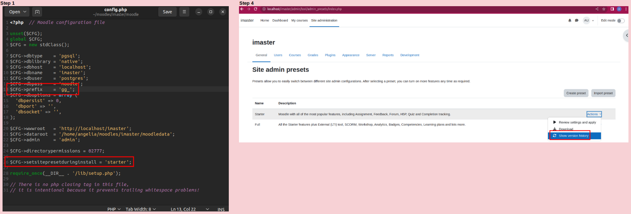The height and width of the screenshot is (214, 631).
Task: Go to Dashboard in Moodle navigation
Action: coord(280,20)
